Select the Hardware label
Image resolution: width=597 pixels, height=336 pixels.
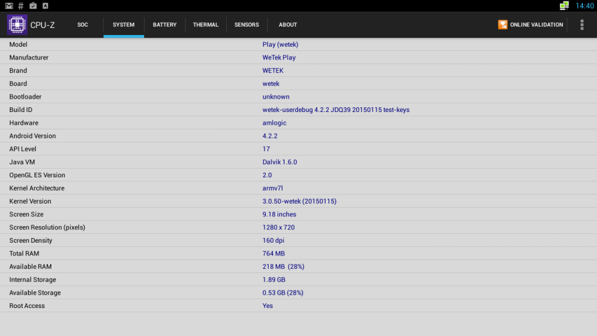point(24,123)
